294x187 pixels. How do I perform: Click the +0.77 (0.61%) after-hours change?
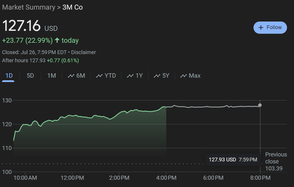point(63,60)
